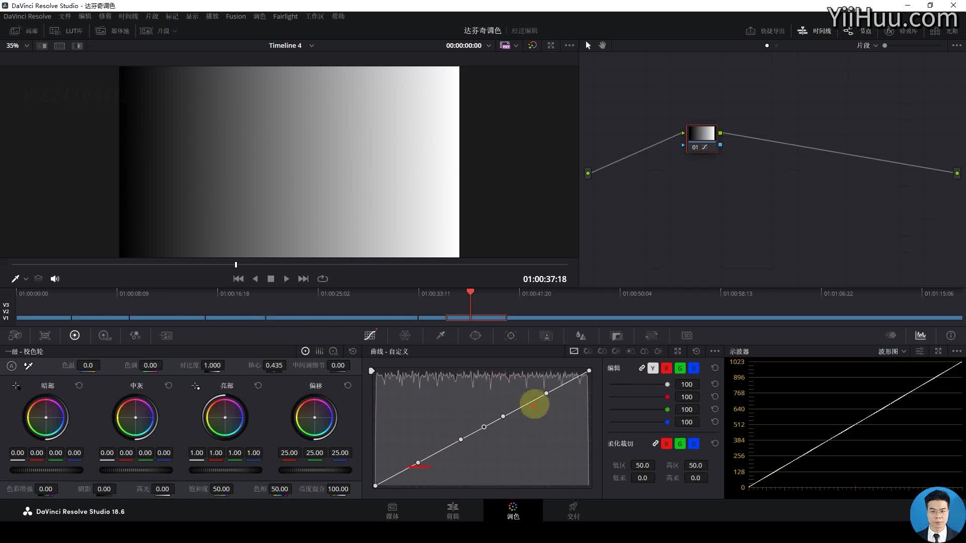Open the Tracker palette
The width and height of the screenshot is (966, 543).
tap(511, 335)
